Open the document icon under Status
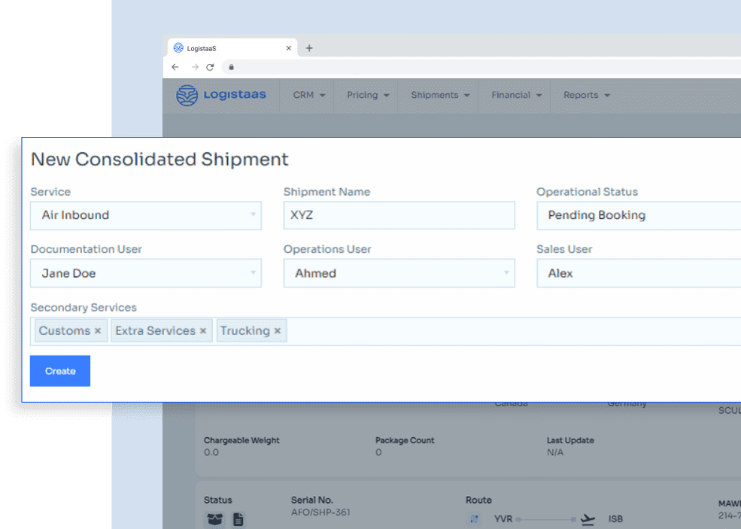Viewport: 741px width, 529px height. click(238, 519)
